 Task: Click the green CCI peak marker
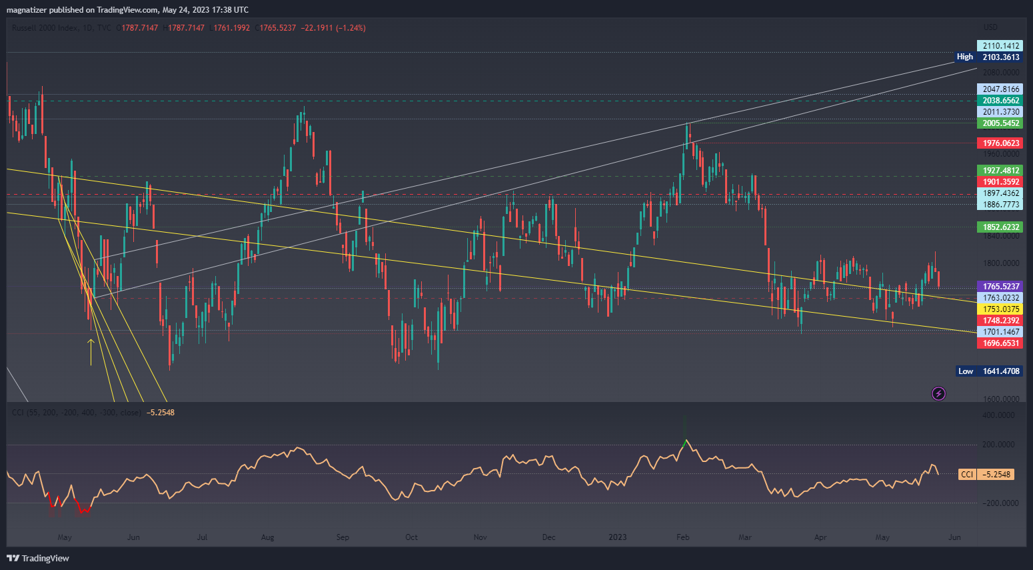click(x=686, y=441)
